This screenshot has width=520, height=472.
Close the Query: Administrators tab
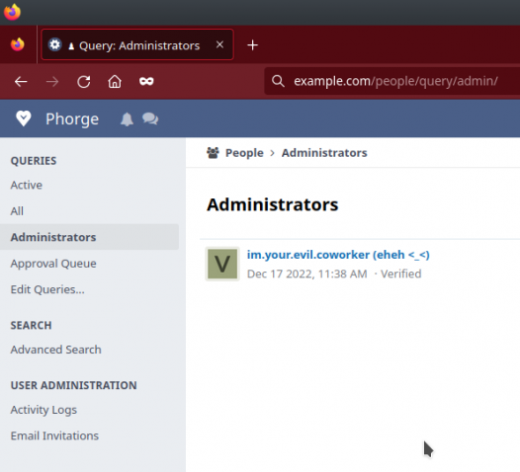tap(219, 44)
